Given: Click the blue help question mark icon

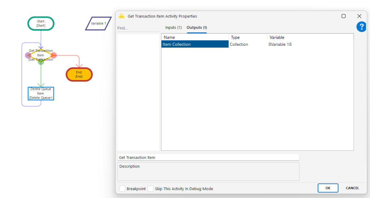Looking at the screenshot, I should point(361,27).
